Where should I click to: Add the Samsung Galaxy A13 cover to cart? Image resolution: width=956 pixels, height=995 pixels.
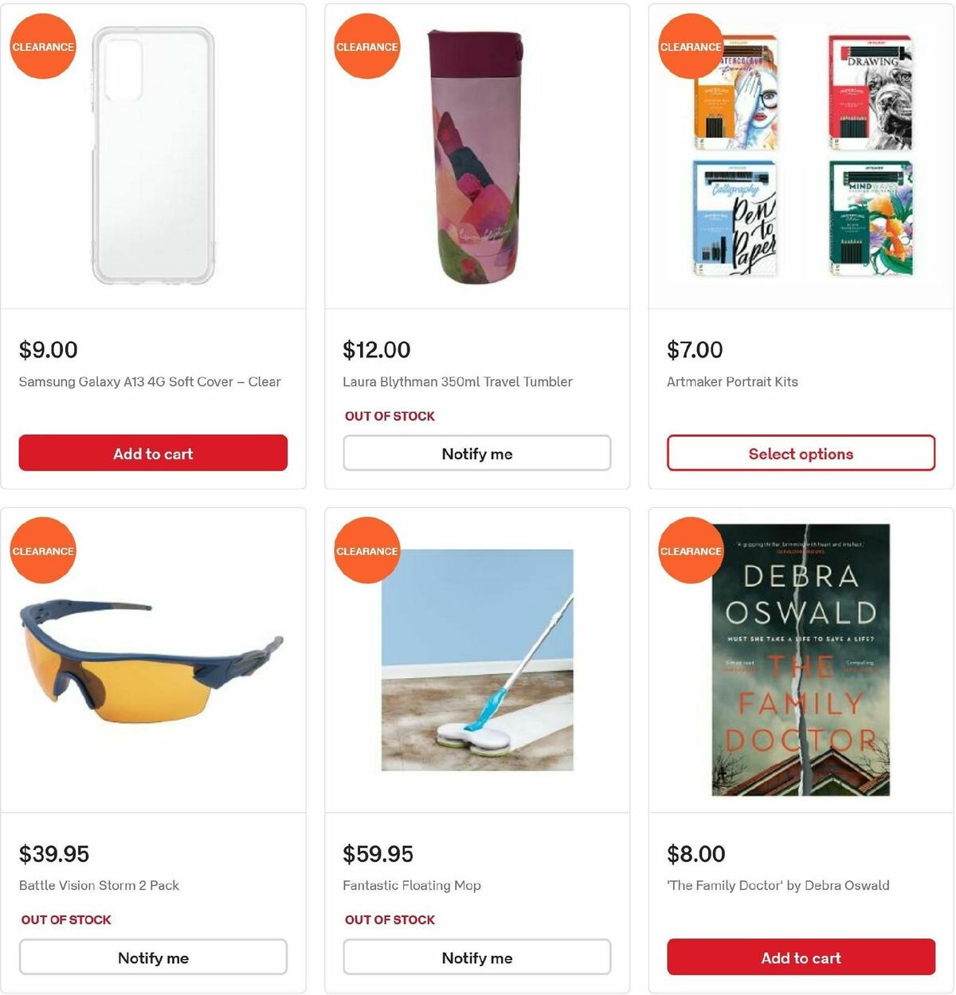153,453
